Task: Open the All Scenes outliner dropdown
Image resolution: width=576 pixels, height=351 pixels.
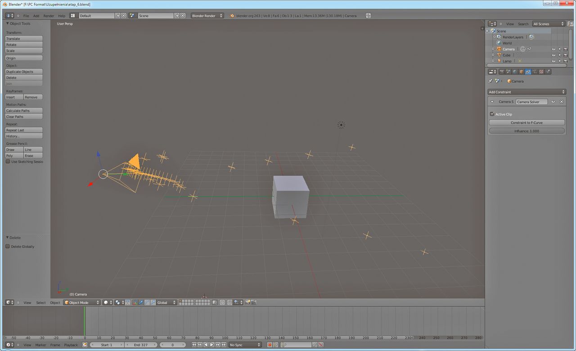Action: 549,23
